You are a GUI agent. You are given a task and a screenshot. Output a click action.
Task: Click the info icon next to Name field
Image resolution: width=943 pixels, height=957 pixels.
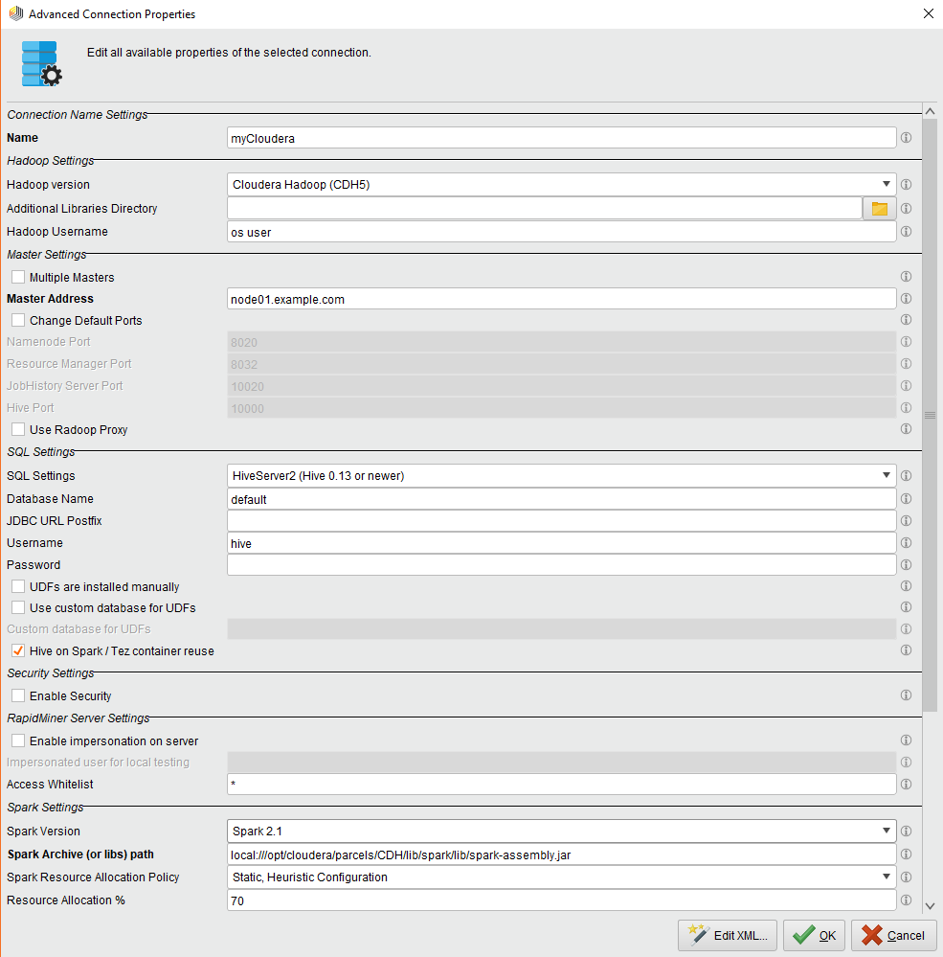click(906, 138)
